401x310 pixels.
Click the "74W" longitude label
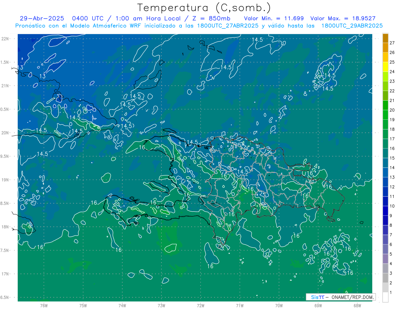[122, 306]
